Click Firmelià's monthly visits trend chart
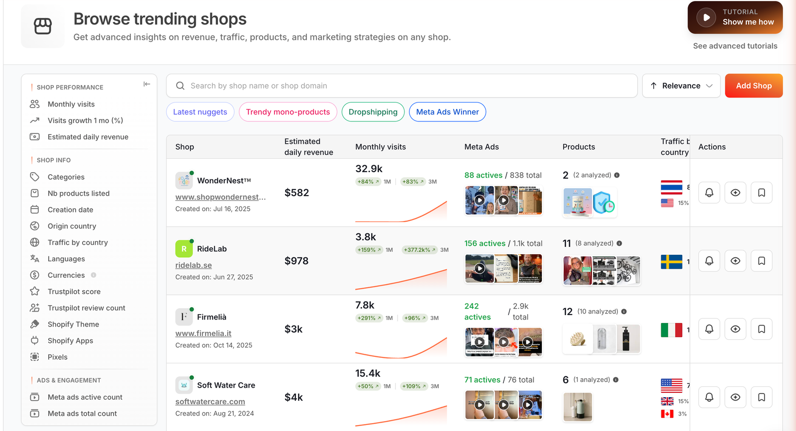The image size is (796, 431). [x=401, y=347]
